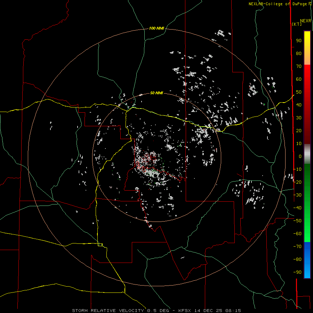Click the -60 knot scale label
Screen dimensions: 313x313
coord(297,234)
